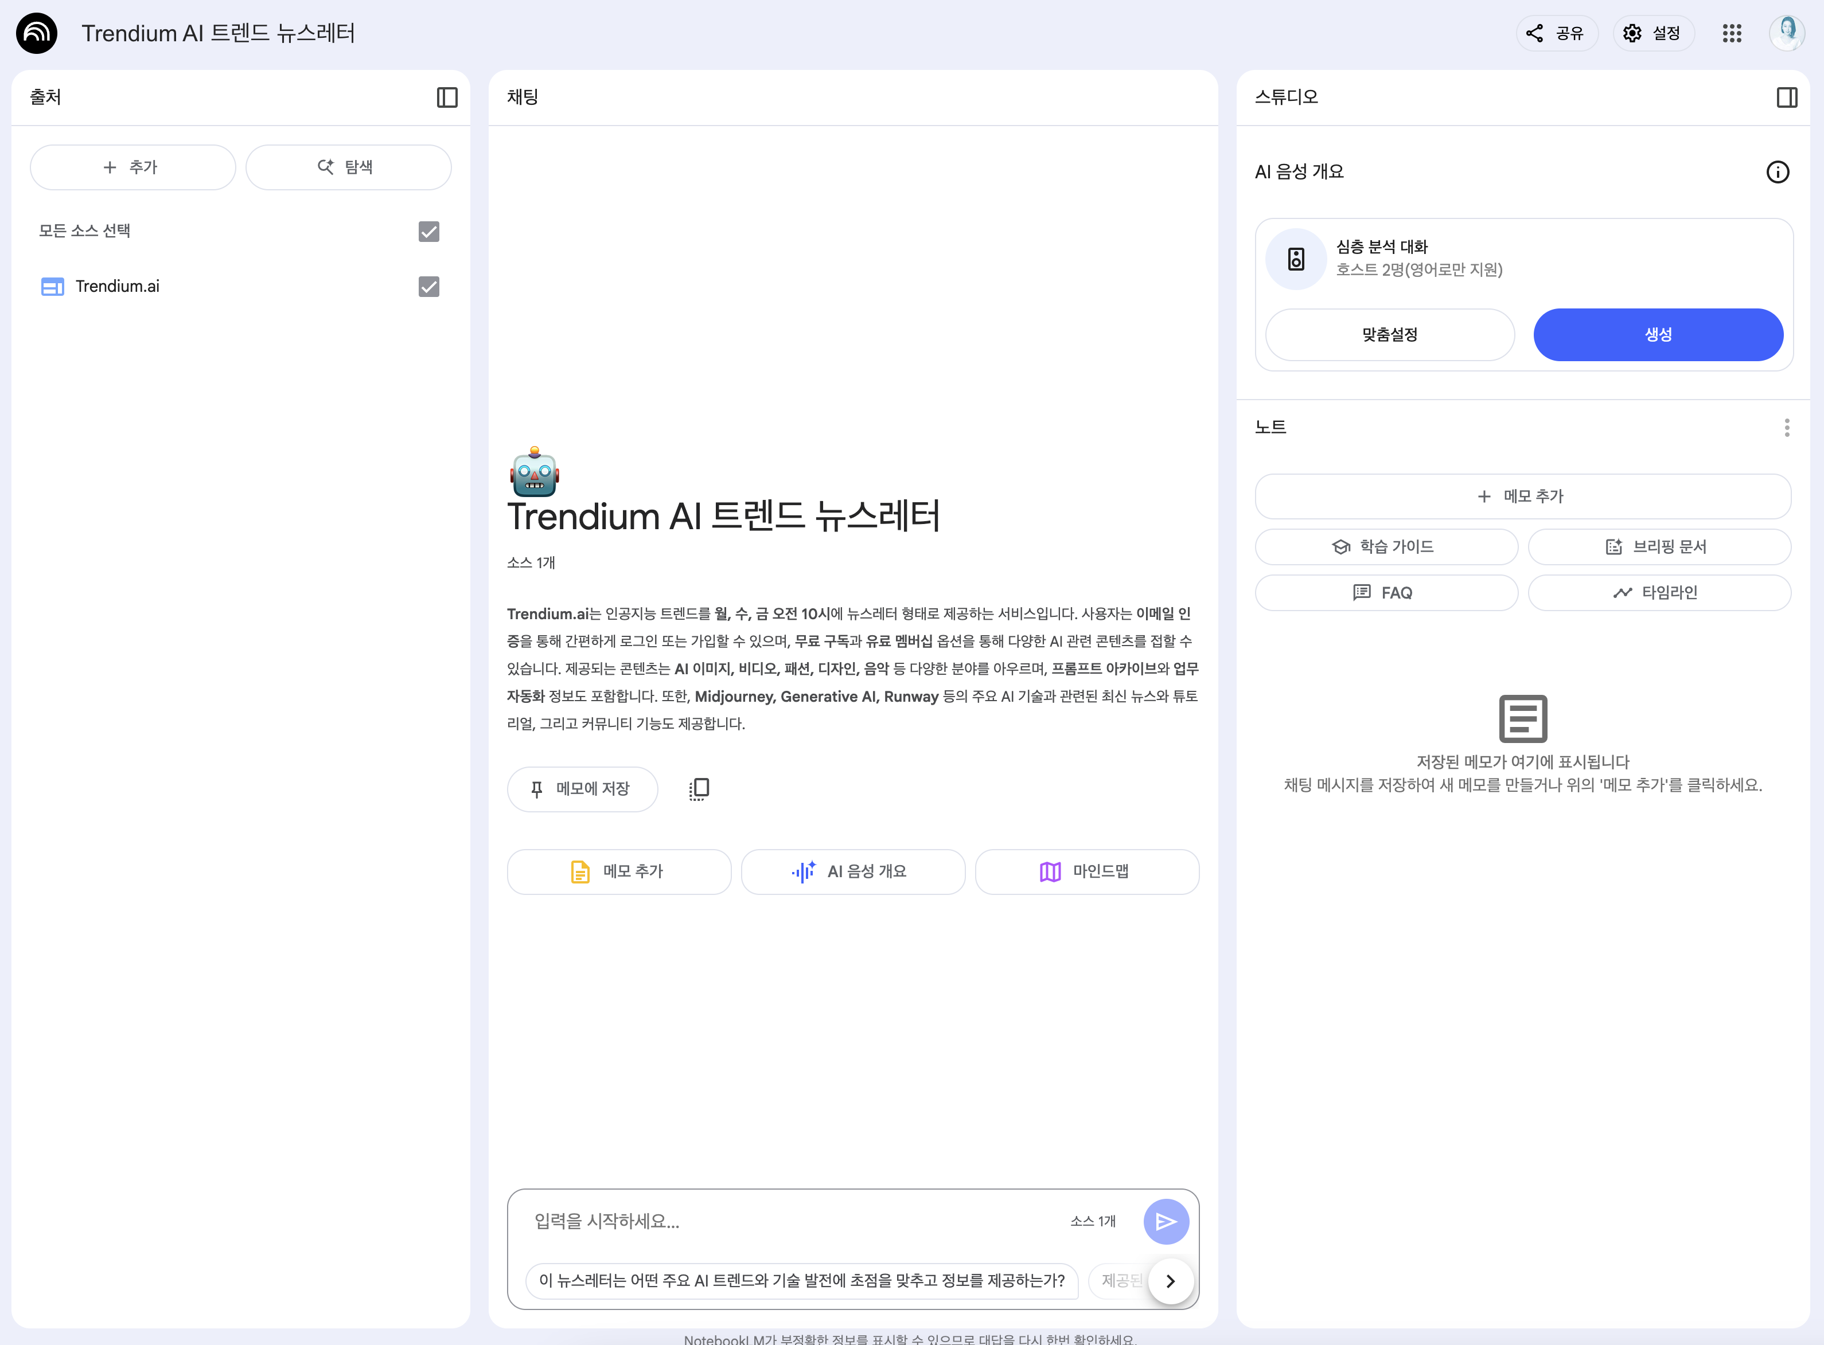The width and height of the screenshot is (1824, 1345).
Task: Open 설정 settings gear
Action: pos(1653,33)
